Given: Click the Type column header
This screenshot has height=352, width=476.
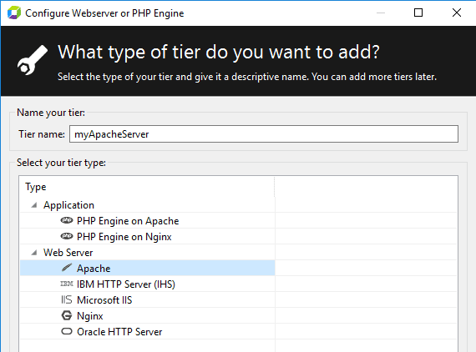Looking at the screenshot, I should coord(147,187).
